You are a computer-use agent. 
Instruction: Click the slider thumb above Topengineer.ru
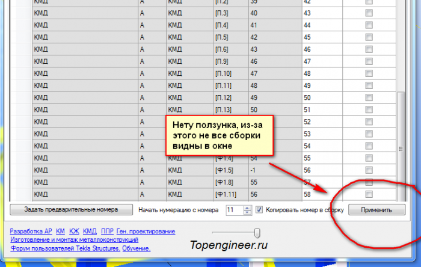[x=257, y=233]
